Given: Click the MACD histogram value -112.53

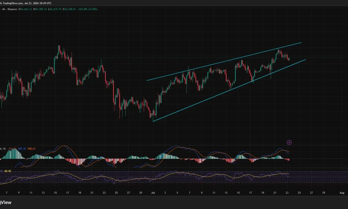Looking at the screenshot, I should click(12, 149).
